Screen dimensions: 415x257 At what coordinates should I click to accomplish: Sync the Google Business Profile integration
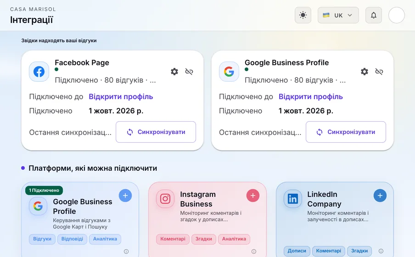pyautogui.click(x=346, y=132)
